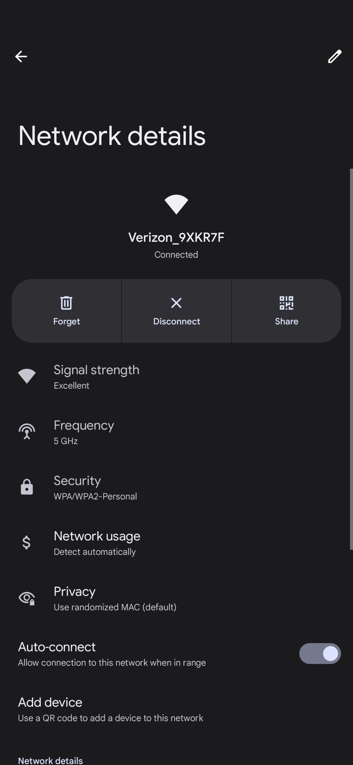This screenshot has height=765, width=353.
Task: Tap the Forget trash icon
Action: (x=66, y=303)
